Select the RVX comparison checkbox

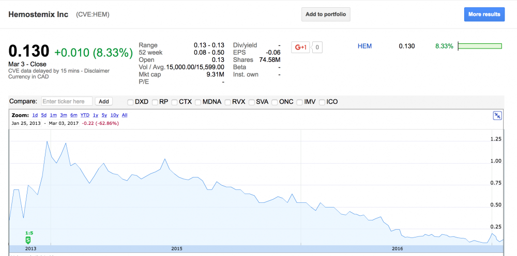[x=227, y=102]
